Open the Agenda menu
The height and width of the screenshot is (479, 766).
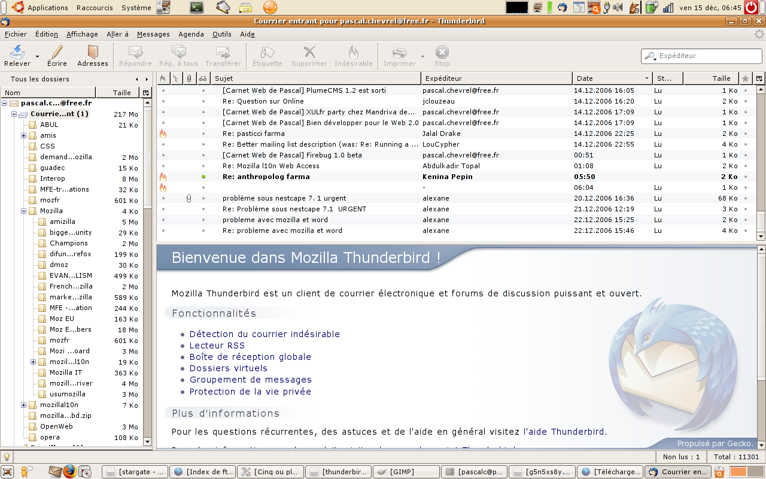coord(191,34)
